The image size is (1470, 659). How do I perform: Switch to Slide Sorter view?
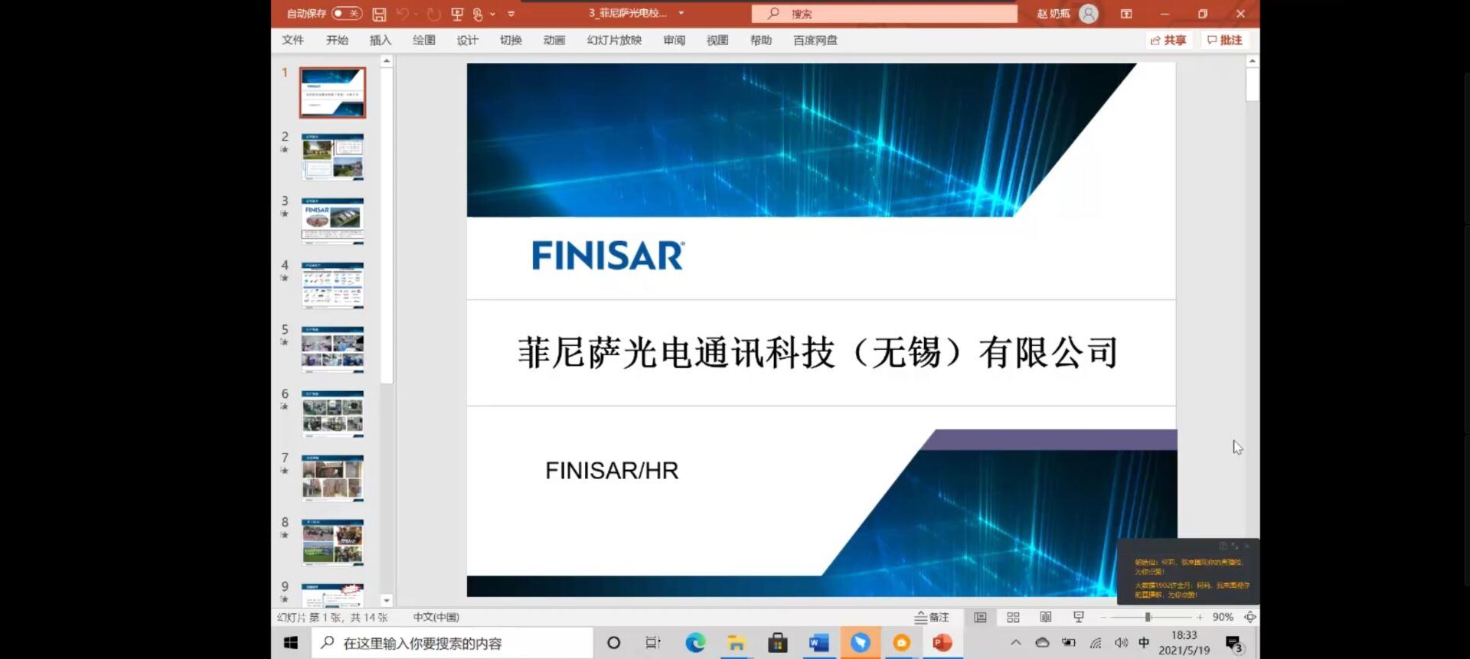[x=1013, y=617]
